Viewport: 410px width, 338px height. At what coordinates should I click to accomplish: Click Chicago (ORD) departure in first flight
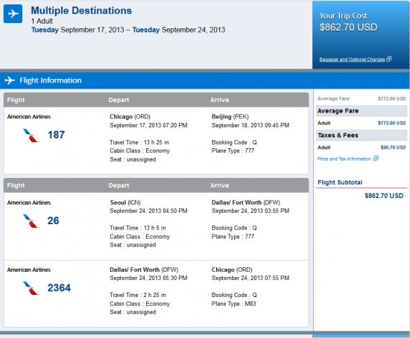130,116
